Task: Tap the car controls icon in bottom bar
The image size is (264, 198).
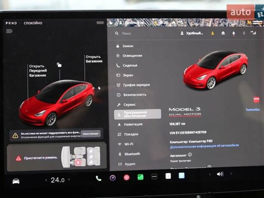Action: (x=16, y=181)
